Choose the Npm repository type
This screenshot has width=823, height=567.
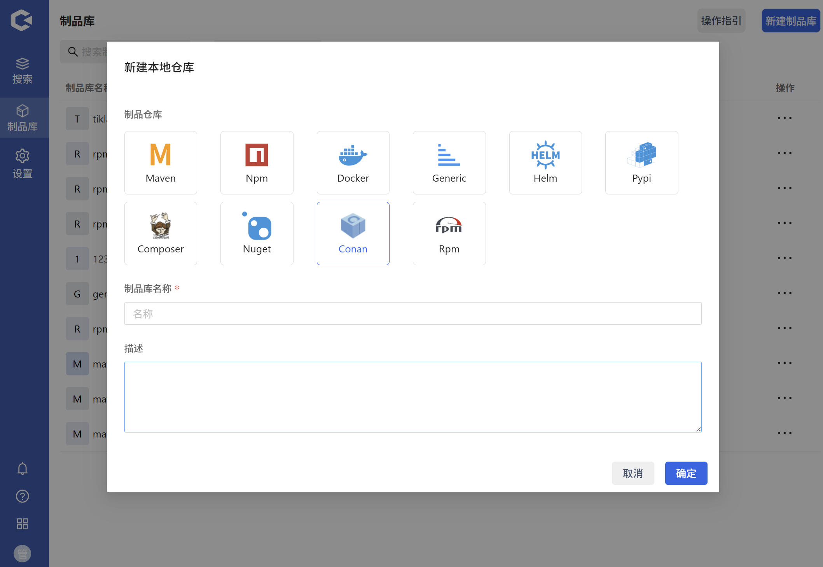click(257, 163)
